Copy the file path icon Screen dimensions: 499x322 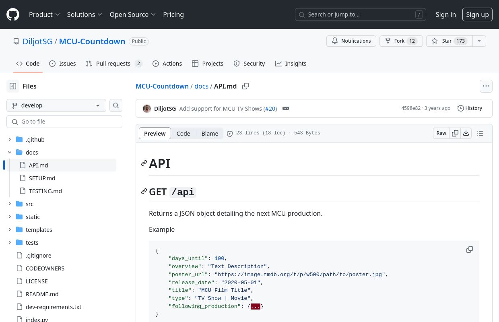point(245,86)
